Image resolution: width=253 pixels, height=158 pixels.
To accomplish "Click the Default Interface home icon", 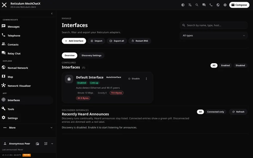I will [x=69, y=79].
